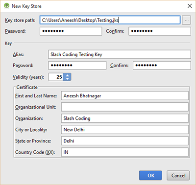Confirm the dialog with the OK button
196x185 pixels.
(150, 176)
